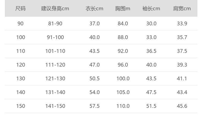This screenshot has width=202, height=124.
Task: Click the size 100 row label
Action: (x=20, y=37)
